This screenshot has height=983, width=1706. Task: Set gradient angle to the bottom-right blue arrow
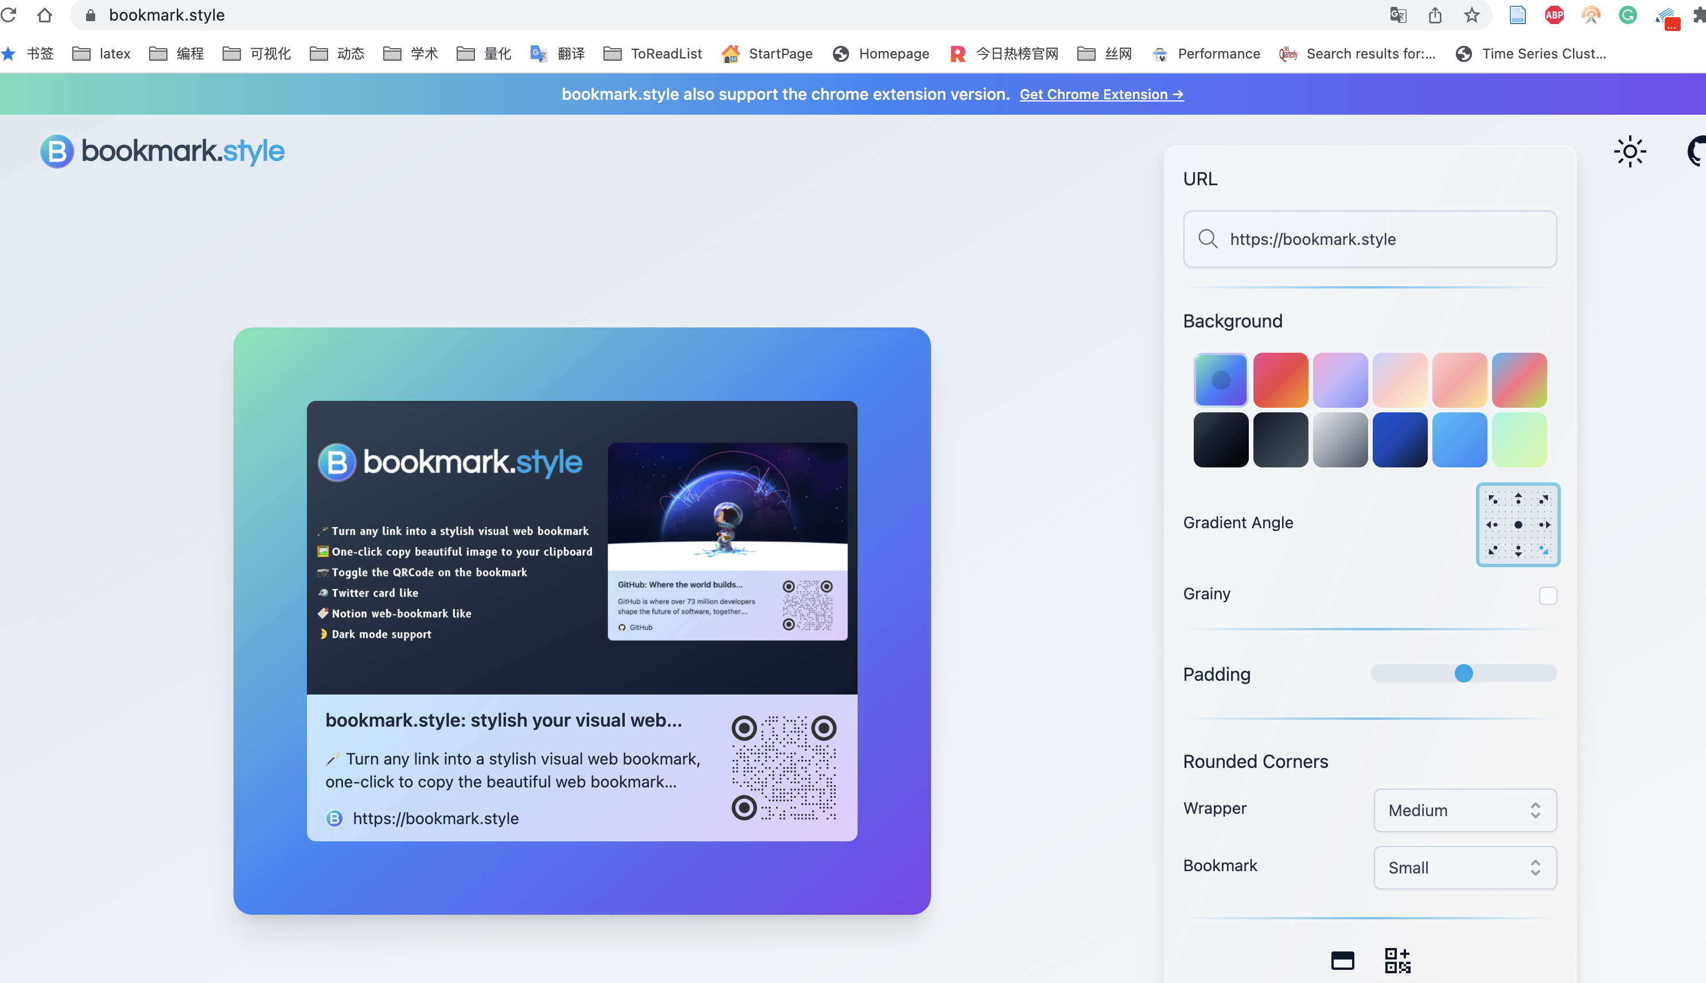(1543, 550)
